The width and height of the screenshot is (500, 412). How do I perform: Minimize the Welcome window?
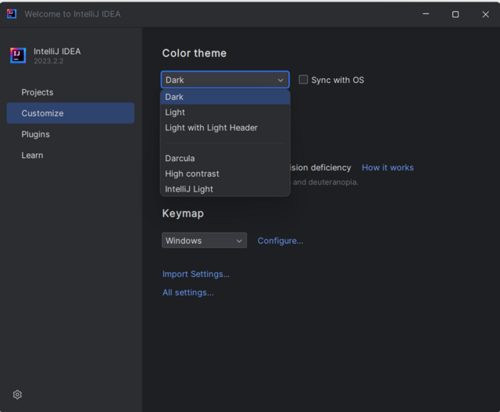coord(426,14)
